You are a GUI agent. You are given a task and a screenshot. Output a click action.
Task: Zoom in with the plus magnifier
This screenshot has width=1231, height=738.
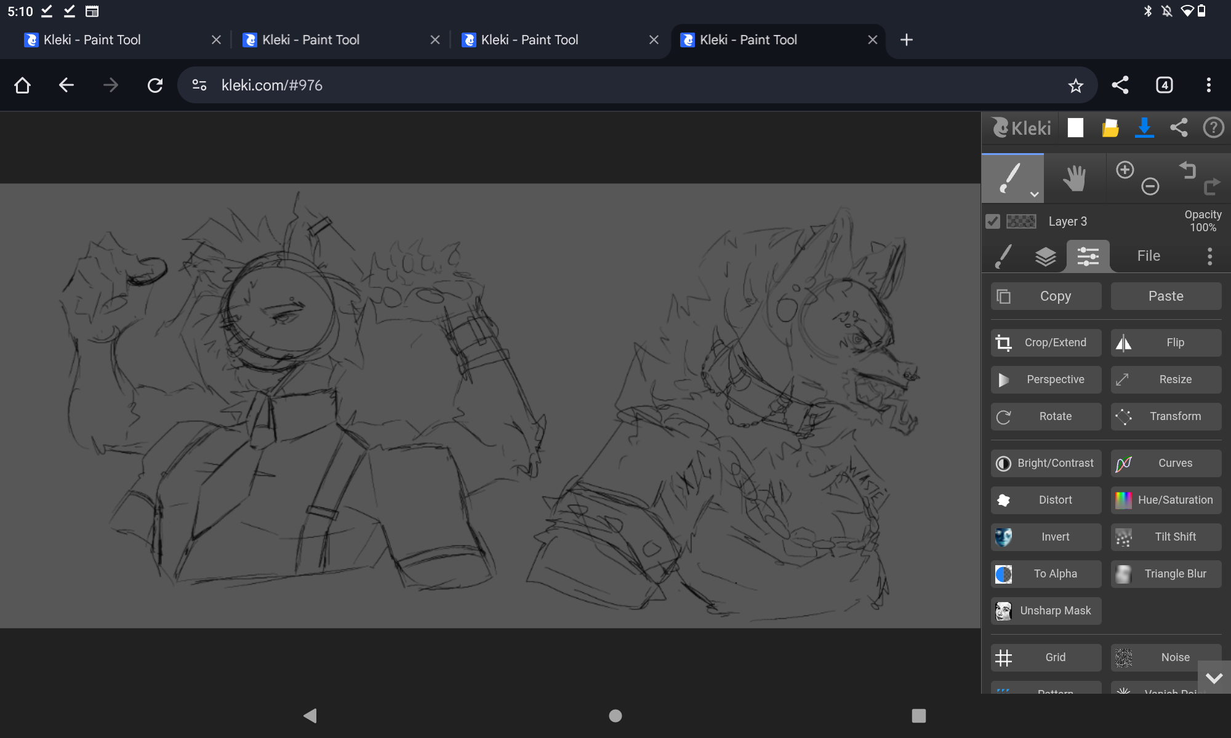point(1125,170)
